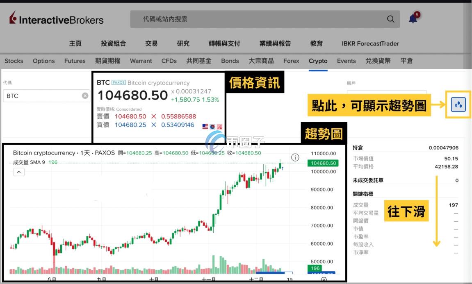Click the info icon on the Bitcoin chart

(x=294, y=157)
